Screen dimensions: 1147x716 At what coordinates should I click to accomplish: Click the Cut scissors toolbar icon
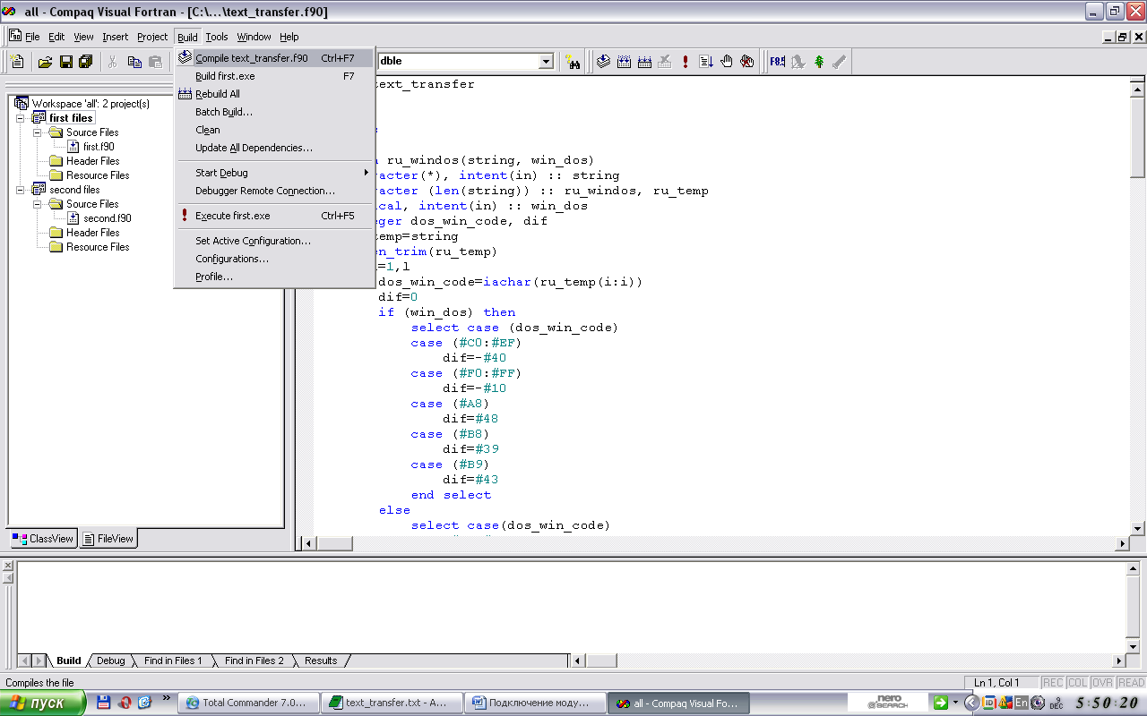click(x=113, y=62)
